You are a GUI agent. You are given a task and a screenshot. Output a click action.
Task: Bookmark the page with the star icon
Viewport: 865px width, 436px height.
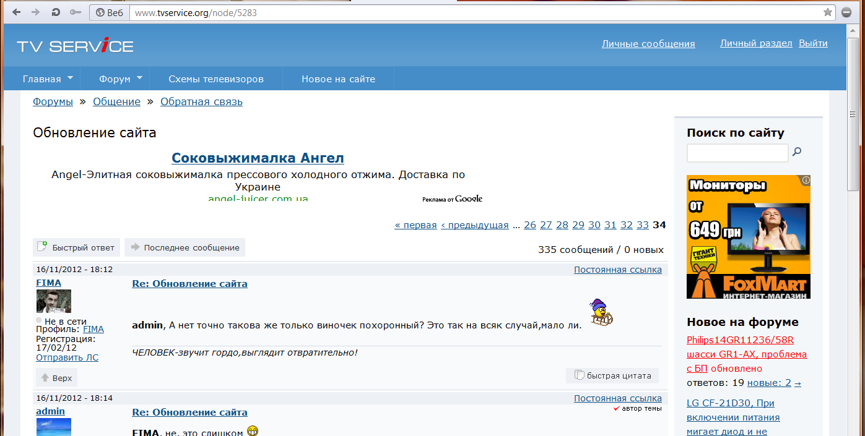828,12
